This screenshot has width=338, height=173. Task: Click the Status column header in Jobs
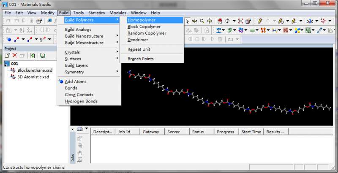(202, 132)
